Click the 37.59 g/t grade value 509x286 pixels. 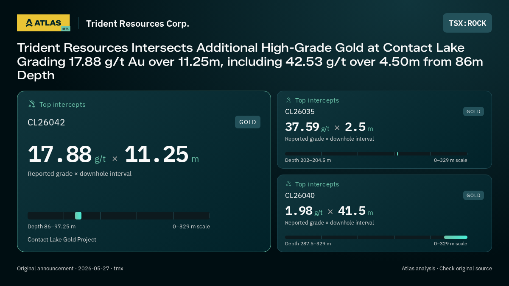point(307,127)
